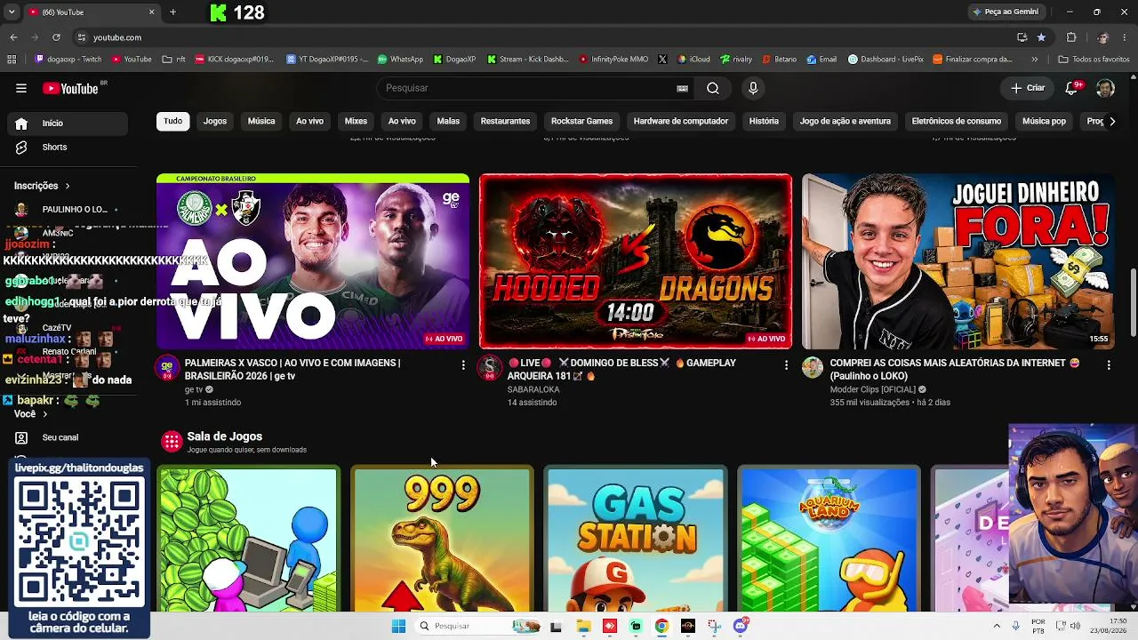Screen dimensions: 1138x640
Task: Open the Modder Clips channel avatar
Action: click(x=813, y=368)
